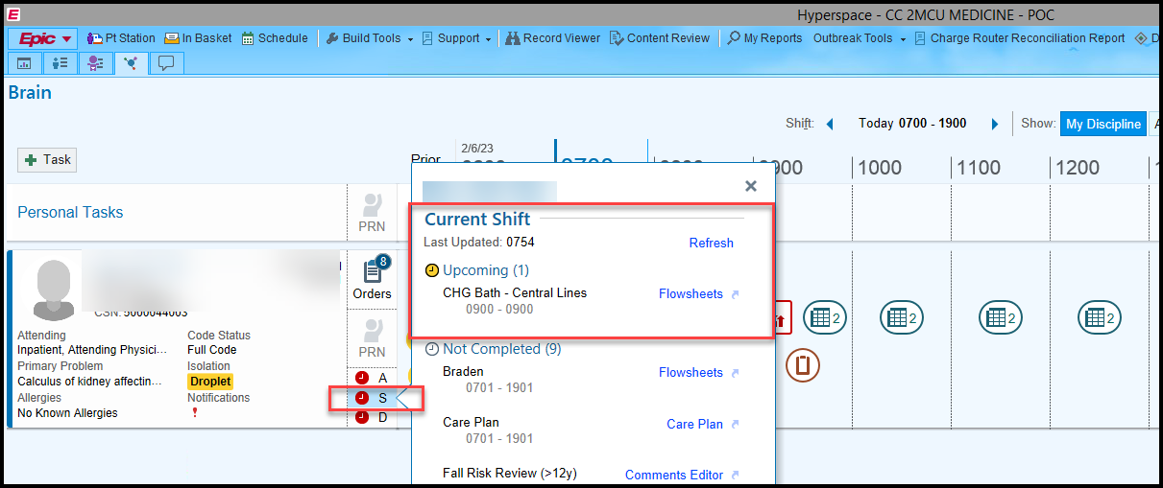Open My Reports
The image size is (1163, 488).
[x=764, y=38]
